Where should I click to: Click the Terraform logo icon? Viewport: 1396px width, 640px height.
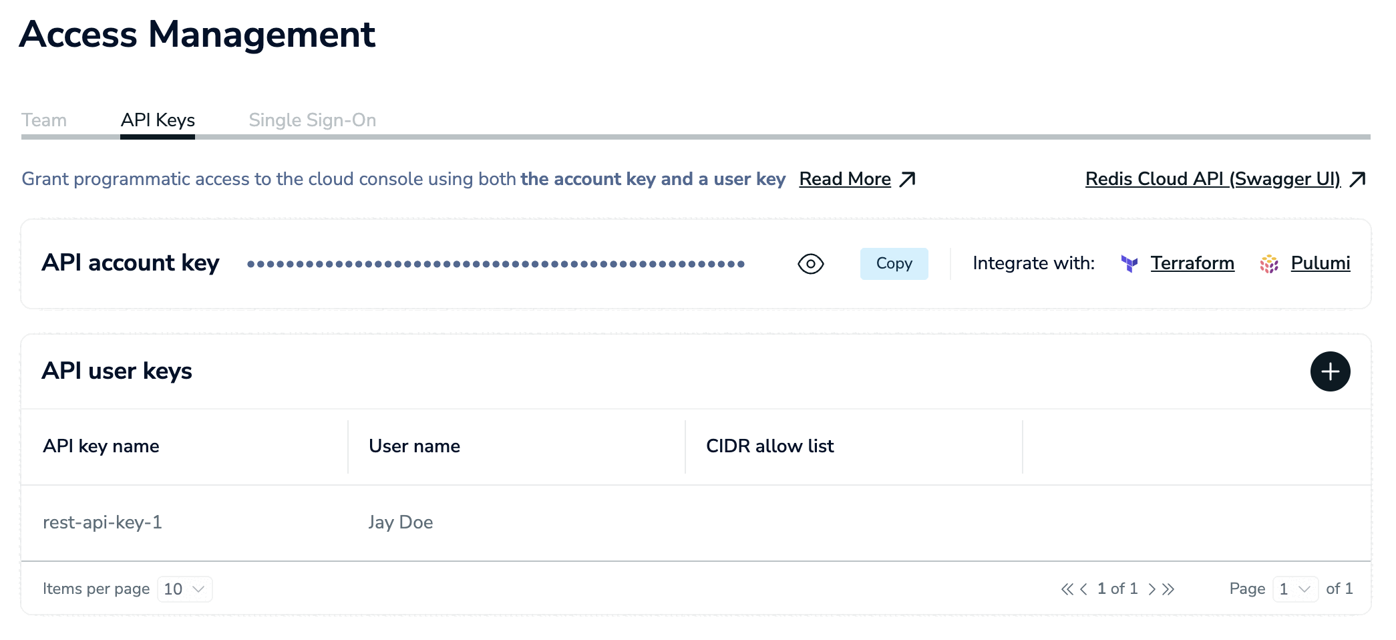coord(1129,264)
